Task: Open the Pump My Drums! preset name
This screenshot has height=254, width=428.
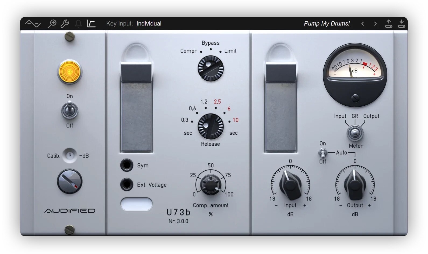Action: (x=327, y=24)
